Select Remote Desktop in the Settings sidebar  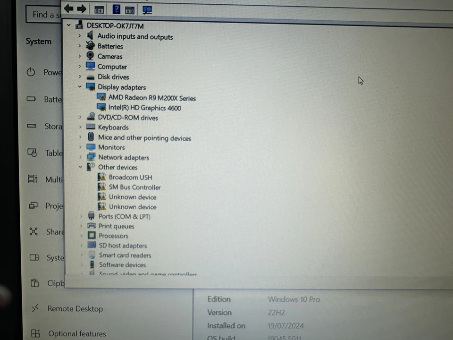tap(75, 308)
